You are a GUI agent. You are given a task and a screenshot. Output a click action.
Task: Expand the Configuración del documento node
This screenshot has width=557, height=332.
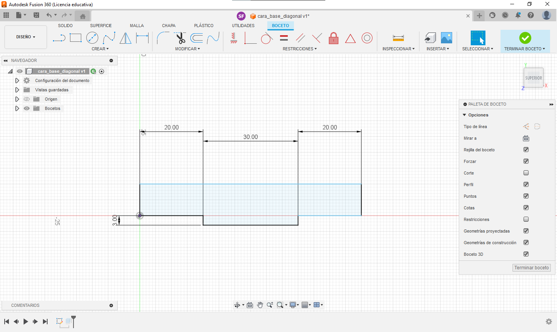coord(17,80)
